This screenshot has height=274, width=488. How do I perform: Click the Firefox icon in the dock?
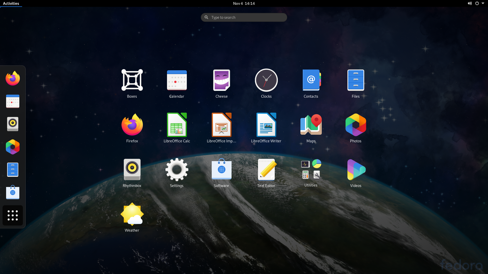tap(13, 78)
